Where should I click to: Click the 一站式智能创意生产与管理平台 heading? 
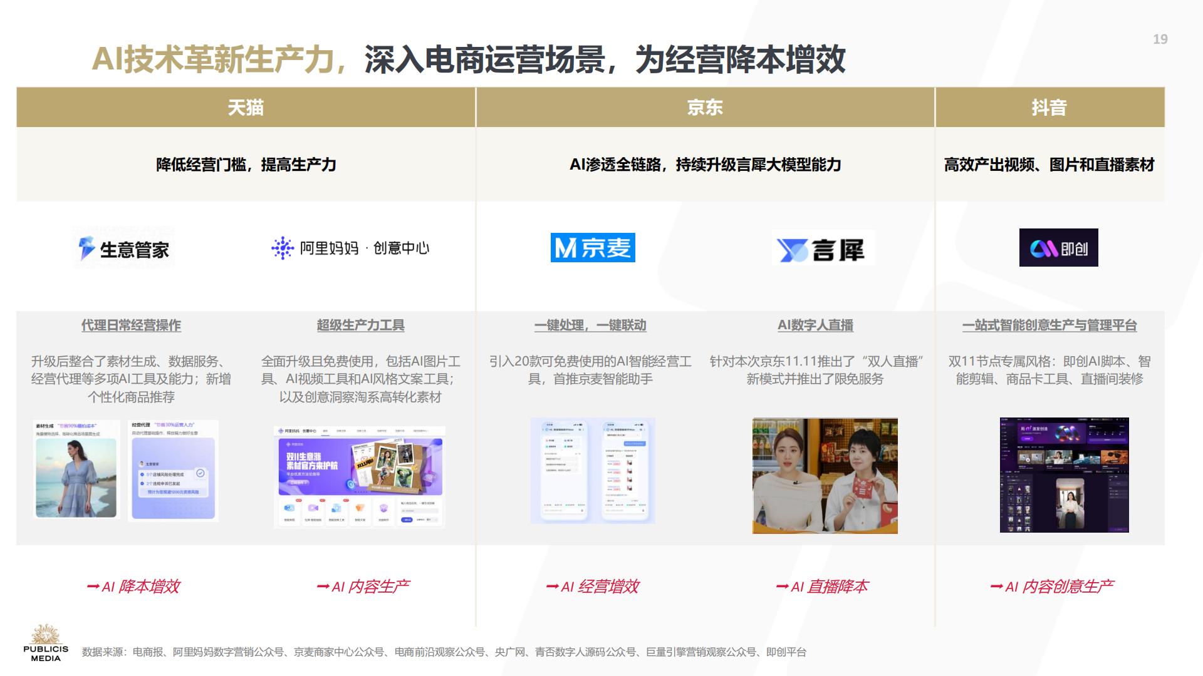tap(1049, 325)
